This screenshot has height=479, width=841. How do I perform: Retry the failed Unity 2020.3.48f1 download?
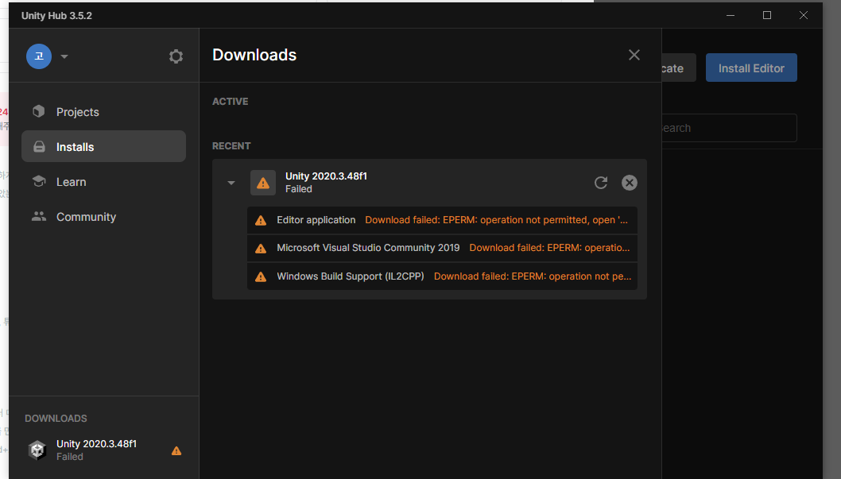(601, 183)
